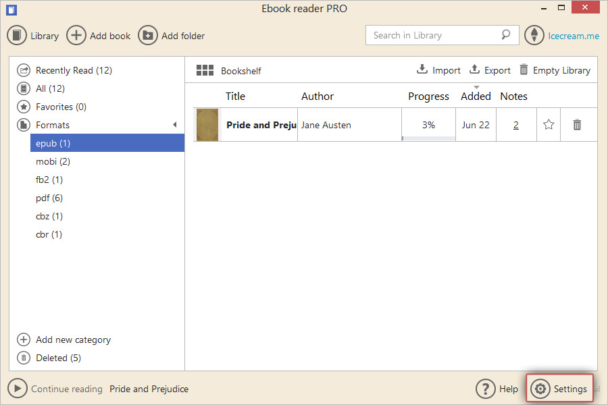Click the window resize grip

pyautogui.click(x=598, y=389)
